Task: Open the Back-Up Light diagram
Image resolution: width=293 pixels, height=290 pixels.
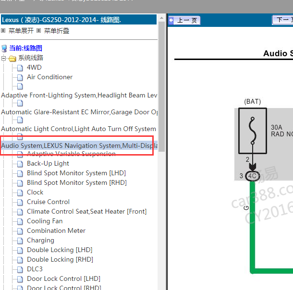Action: click(x=48, y=163)
